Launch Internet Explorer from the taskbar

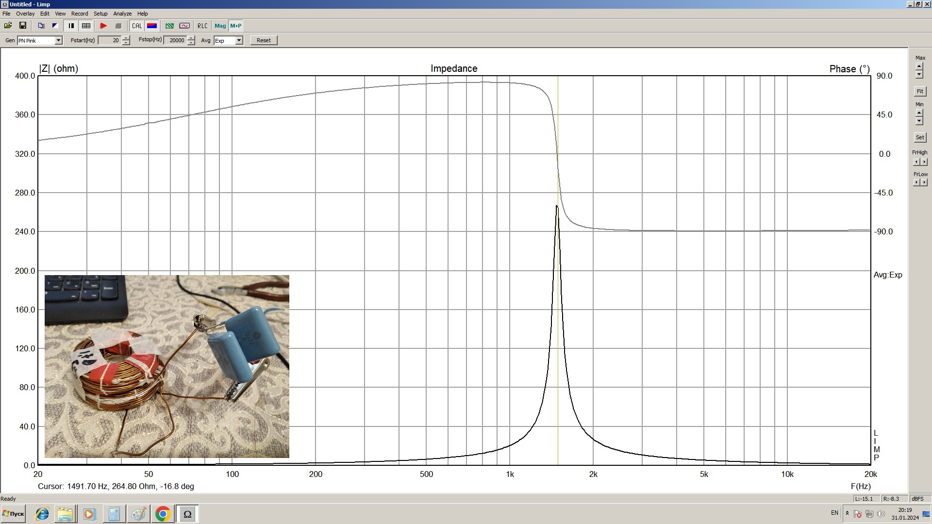pos(42,514)
